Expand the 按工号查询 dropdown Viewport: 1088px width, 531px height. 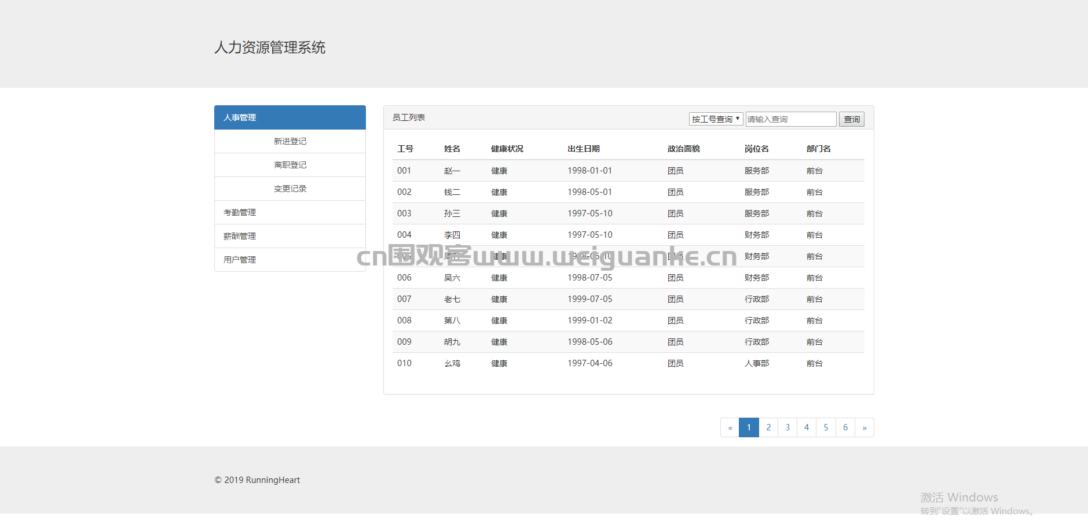coord(716,119)
